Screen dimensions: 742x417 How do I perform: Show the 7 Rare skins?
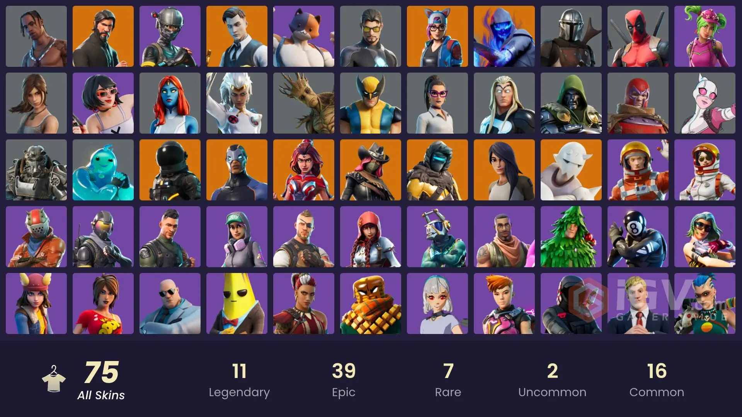(x=448, y=380)
